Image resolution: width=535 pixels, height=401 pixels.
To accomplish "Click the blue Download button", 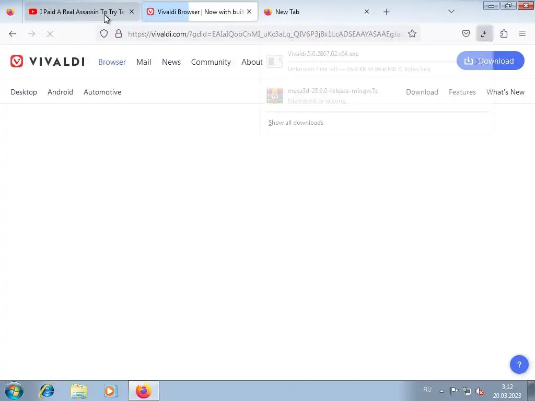I will point(490,61).
